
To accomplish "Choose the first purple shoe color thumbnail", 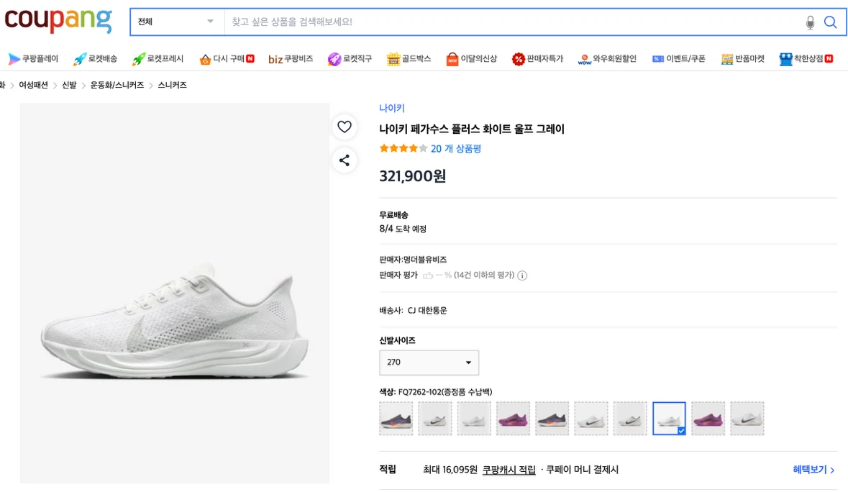I will pyautogui.click(x=514, y=419).
